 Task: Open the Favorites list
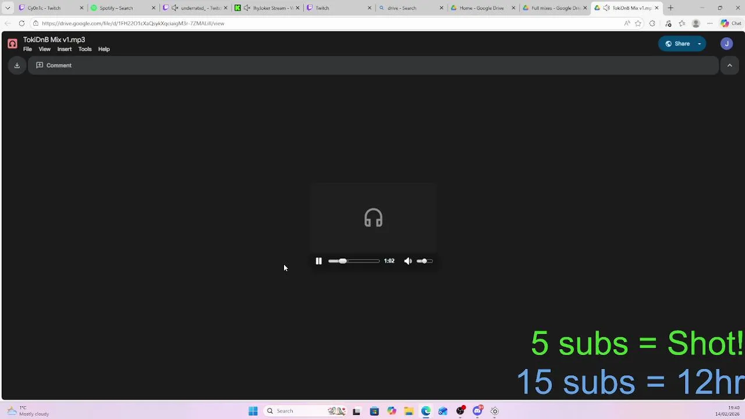pos(682,23)
